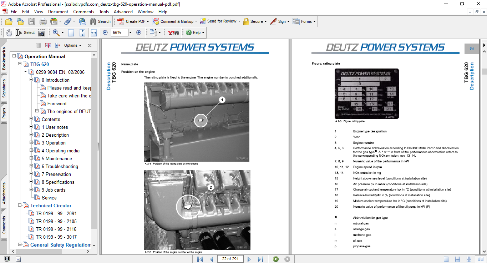Image resolution: width=487 pixels, height=263 pixels.
Task: Delete the selected bookmark with trash icon
Action: pos(39,45)
